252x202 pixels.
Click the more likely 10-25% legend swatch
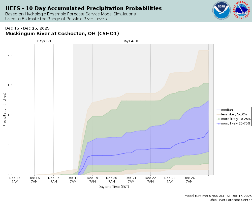(x=218, y=119)
